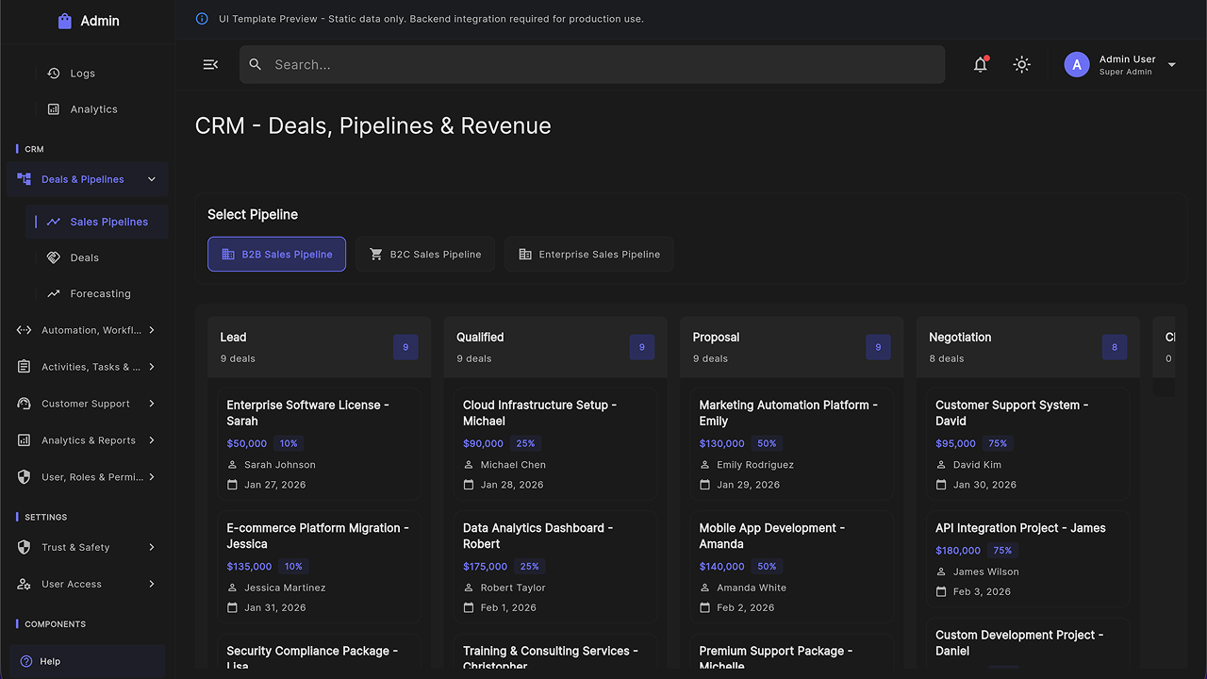1207x679 pixels.
Task: Select B2C Sales Pipeline tab
Action: click(425, 254)
